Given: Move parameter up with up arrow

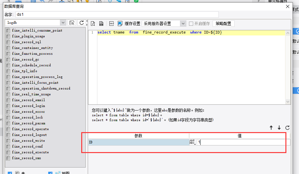Looking at the screenshot, I should [x=271, y=128].
